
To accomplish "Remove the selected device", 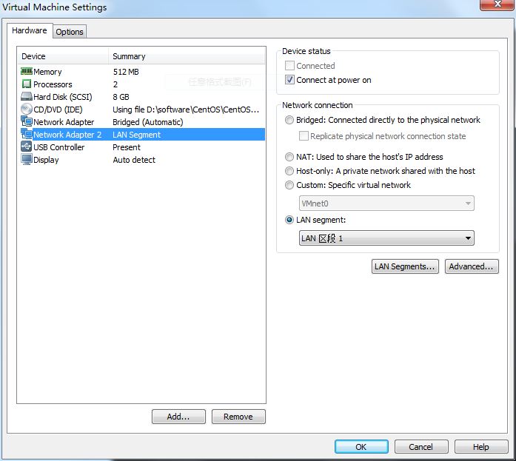I will coord(238,417).
